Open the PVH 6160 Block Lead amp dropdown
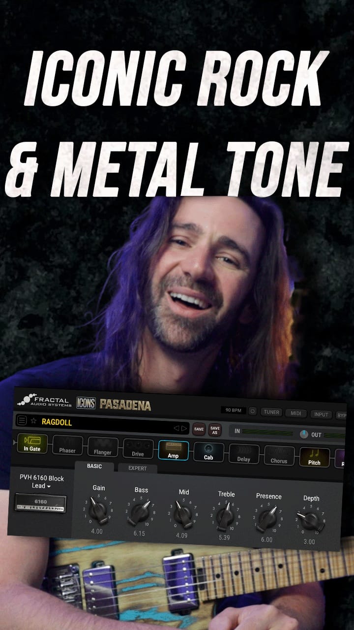The width and height of the screenshot is (354, 630). [41, 481]
